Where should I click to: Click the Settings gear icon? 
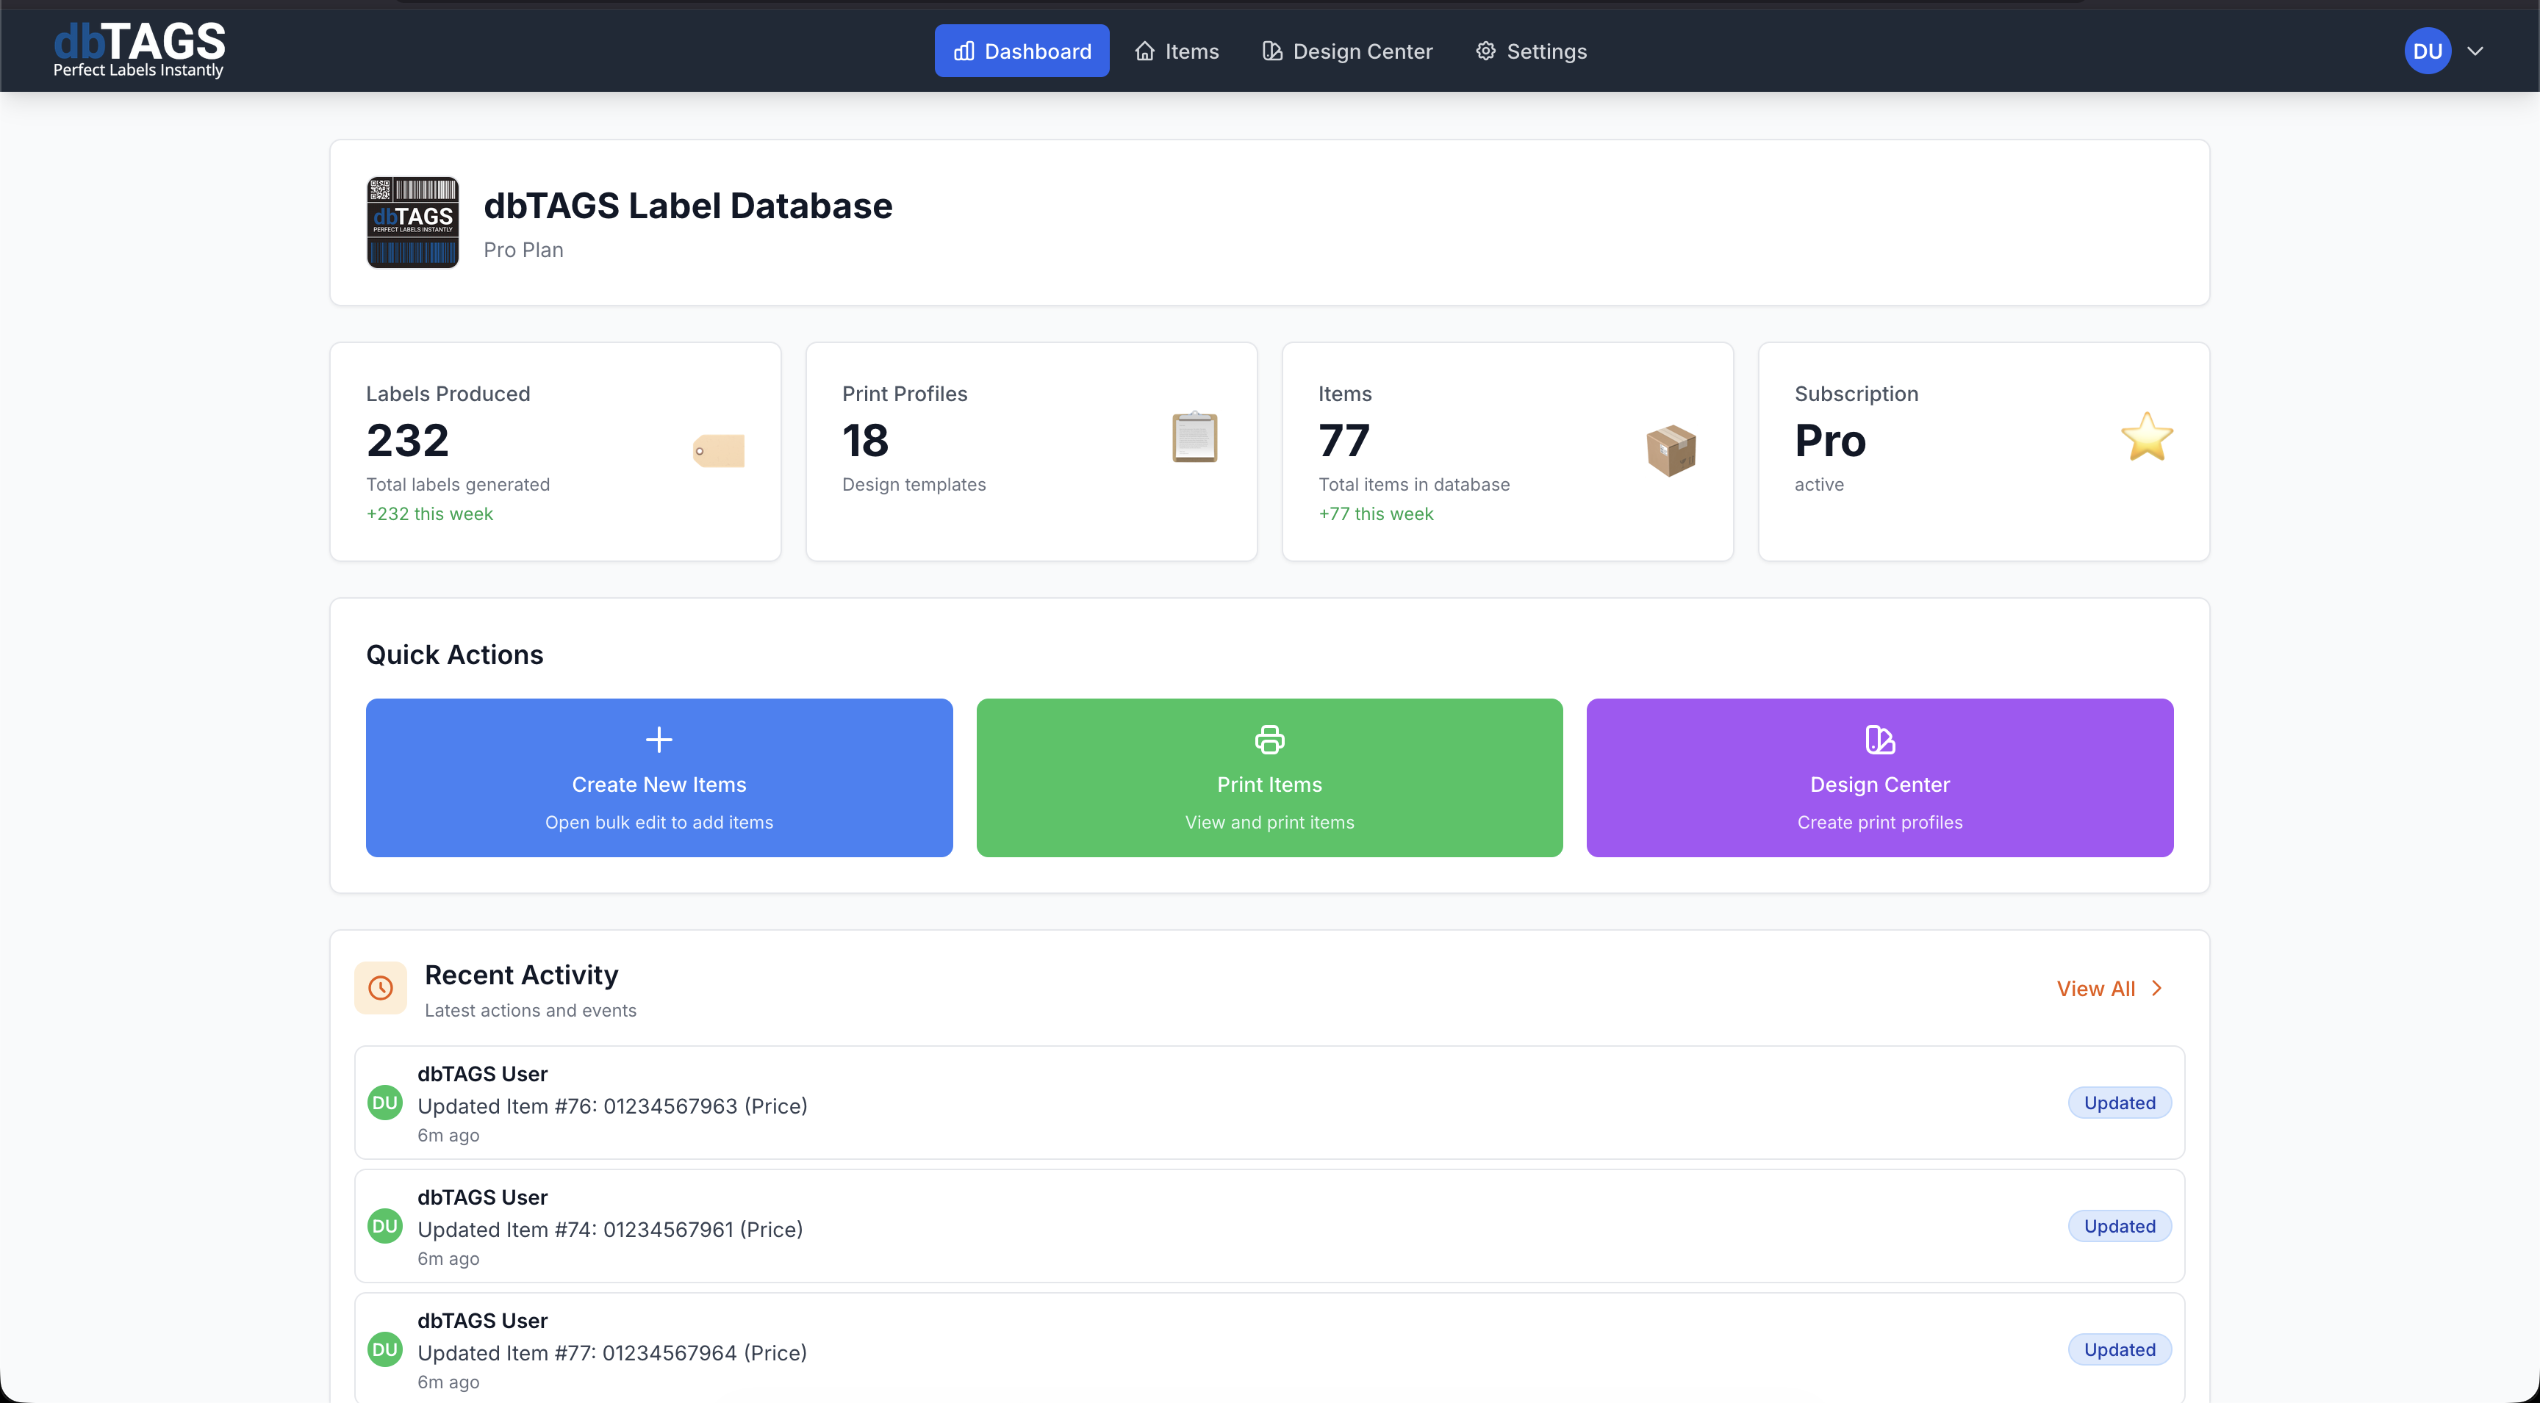[x=1485, y=50]
